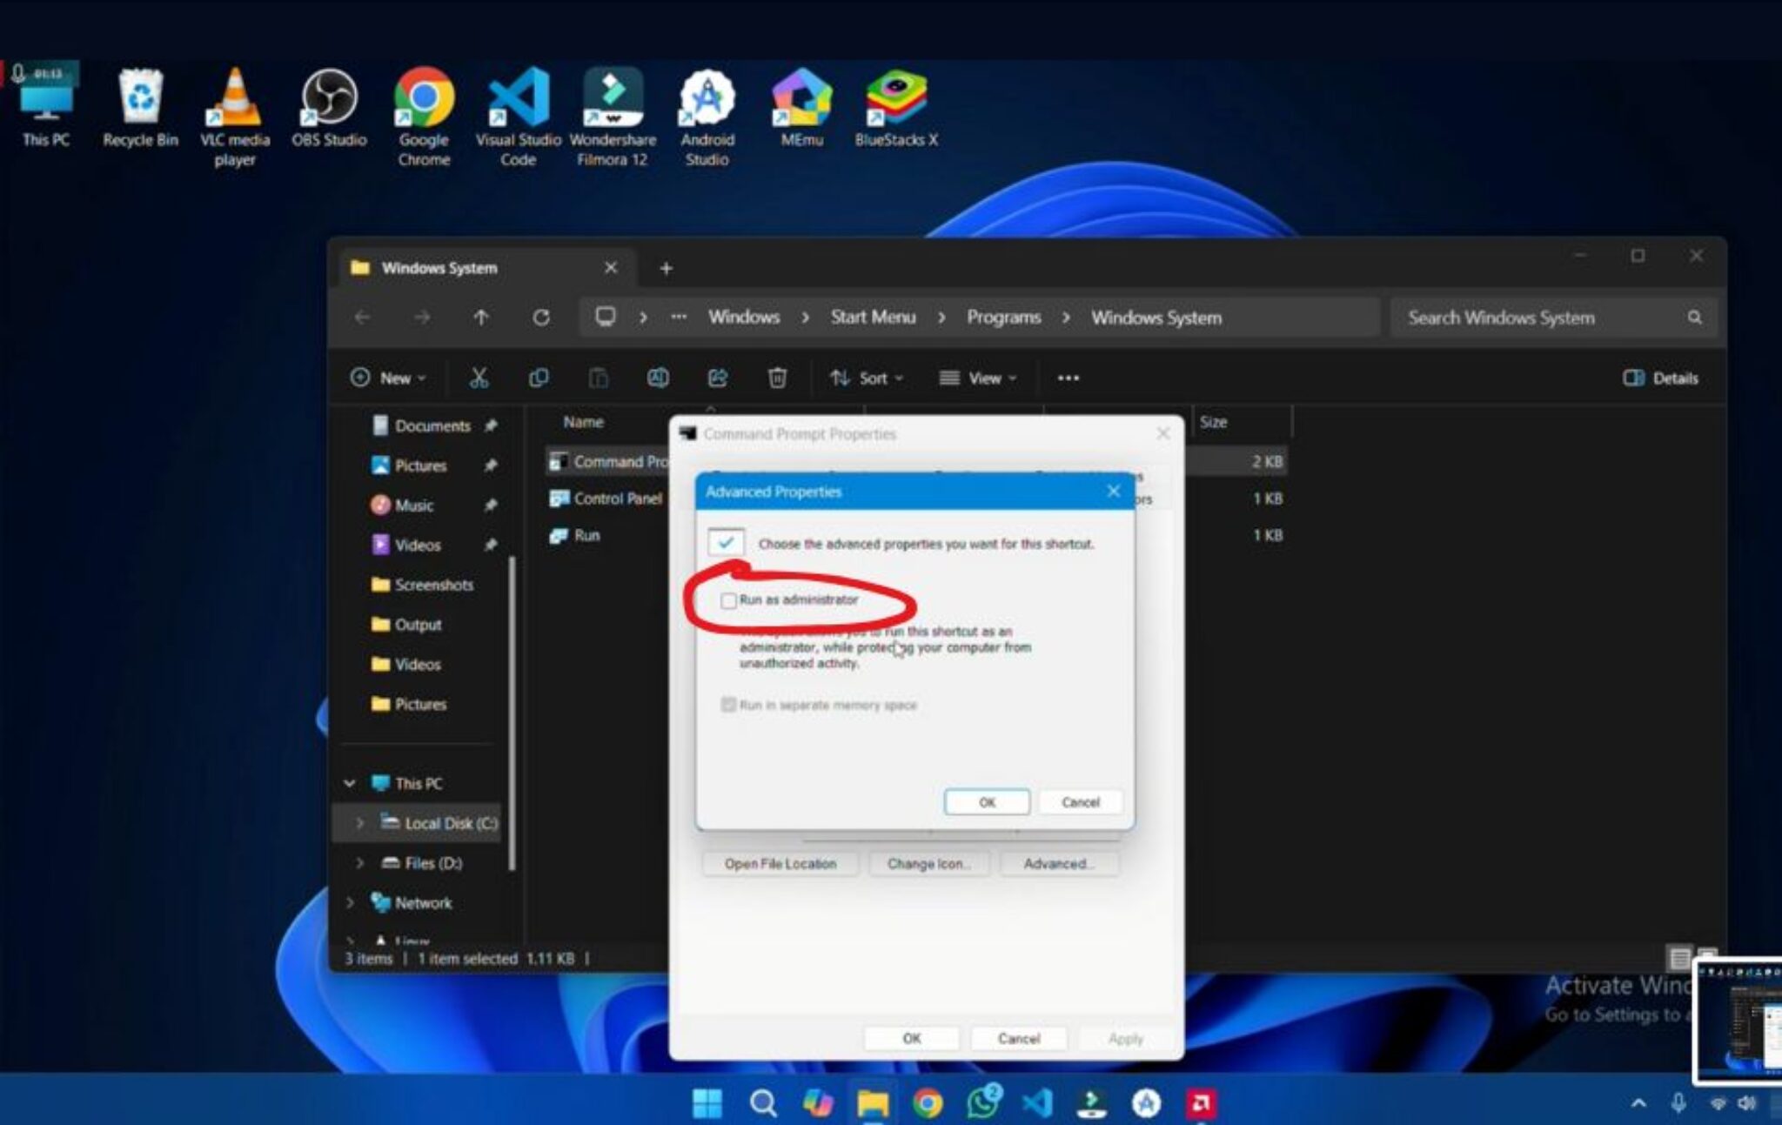Click the Open File Location button
The image size is (1782, 1125).
pyautogui.click(x=779, y=863)
